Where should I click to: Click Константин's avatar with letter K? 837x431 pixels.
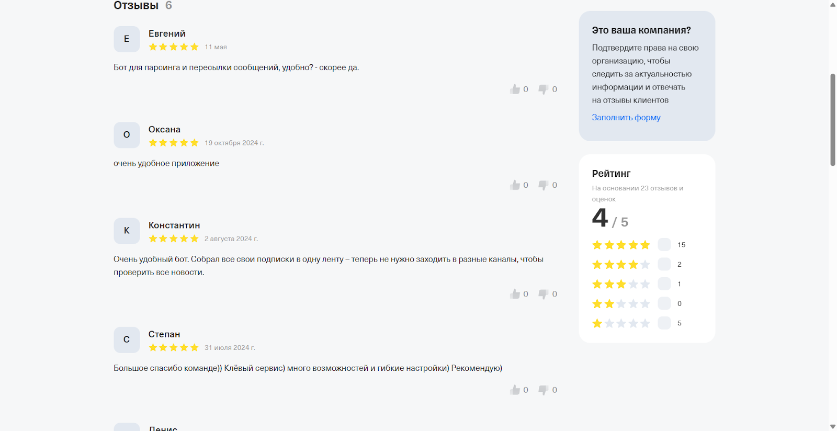[127, 231]
